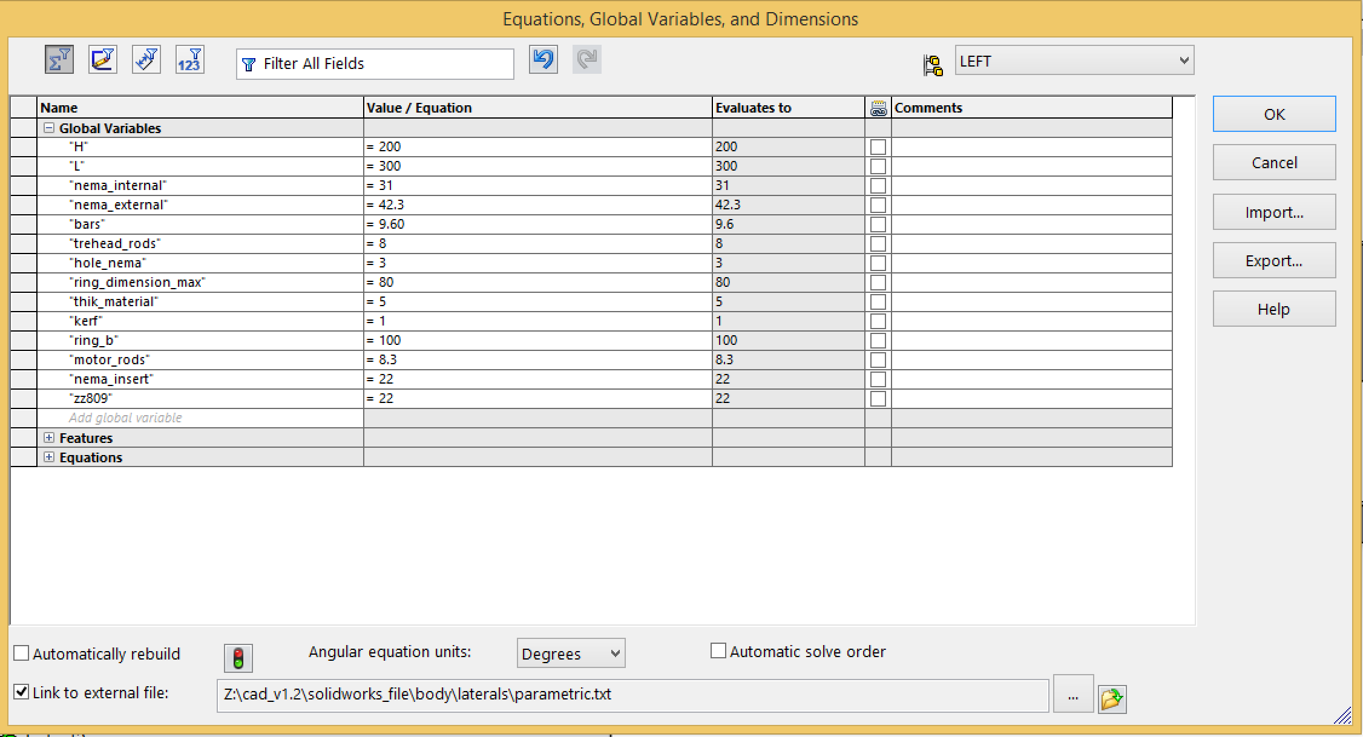Click the Export... button

pyautogui.click(x=1274, y=260)
